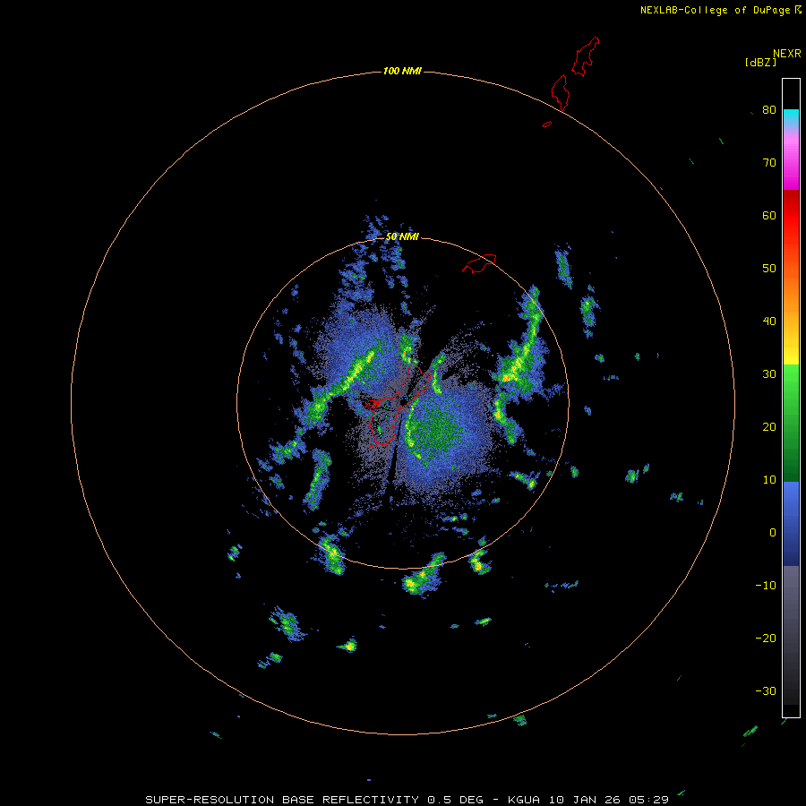
Task: Click the 20 value on the dBZ scale
Action: 769,427
